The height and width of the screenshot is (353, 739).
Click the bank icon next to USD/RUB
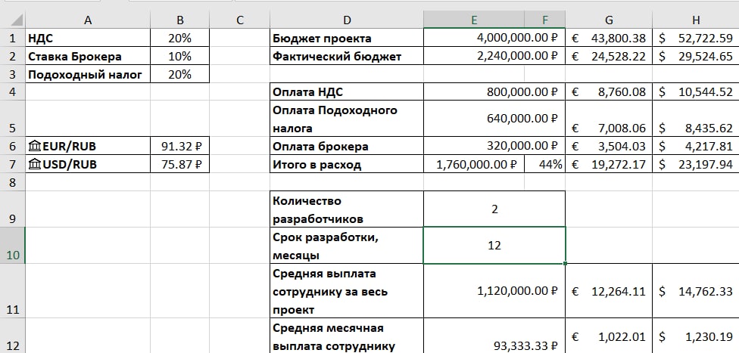coord(35,164)
